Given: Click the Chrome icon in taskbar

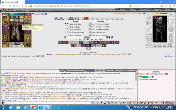Looking at the screenshot, I should click(33, 108).
